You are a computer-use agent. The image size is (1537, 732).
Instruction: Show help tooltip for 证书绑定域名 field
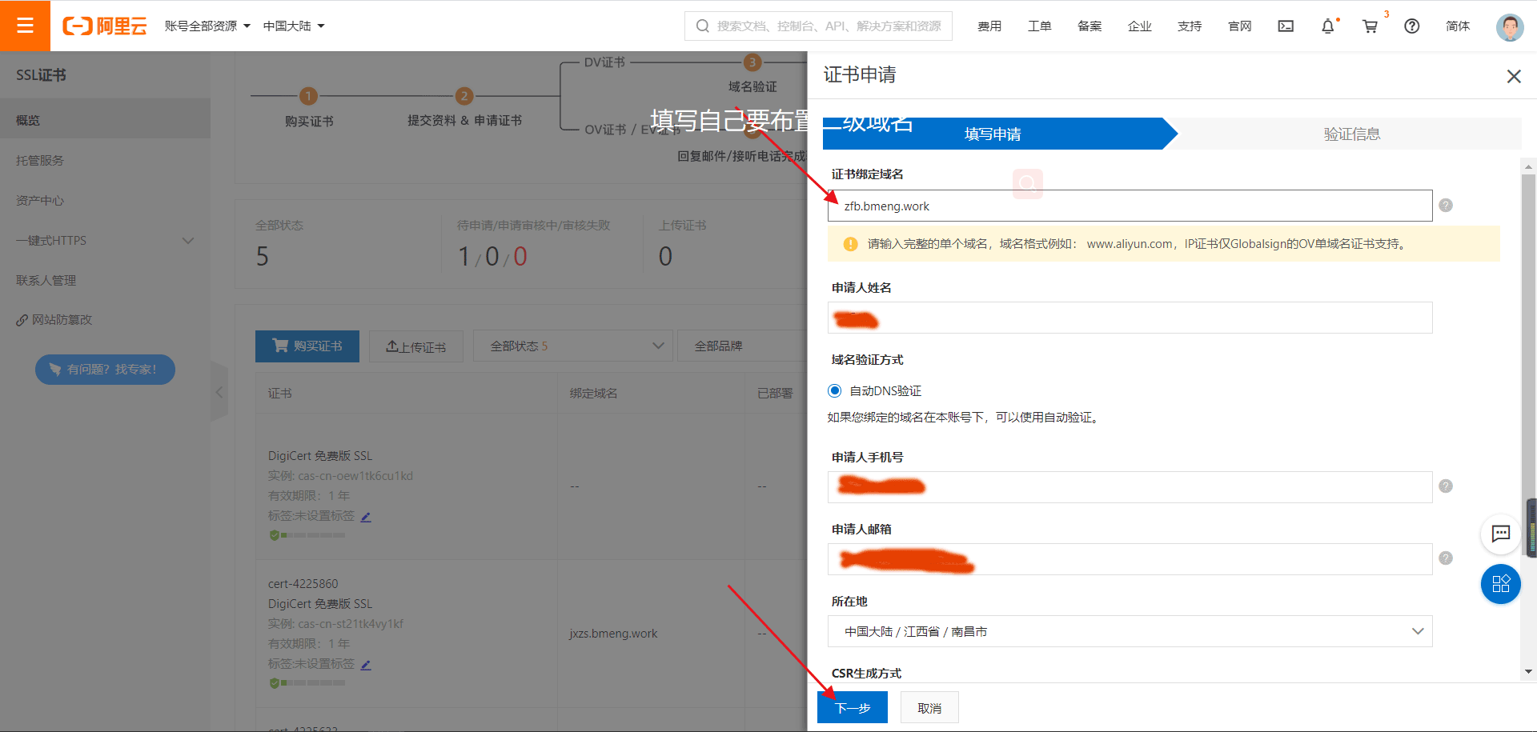[1445, 206]
